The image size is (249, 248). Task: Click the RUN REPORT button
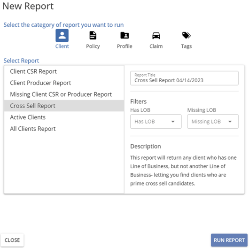(x=229, y=240)
